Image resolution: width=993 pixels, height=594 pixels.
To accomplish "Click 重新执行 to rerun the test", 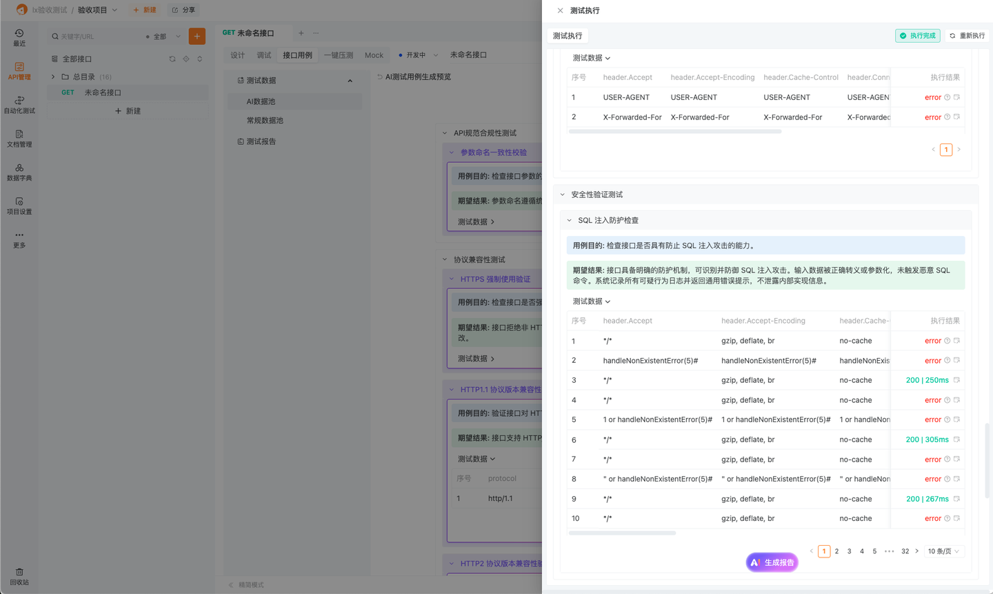I will click(968, 34).
